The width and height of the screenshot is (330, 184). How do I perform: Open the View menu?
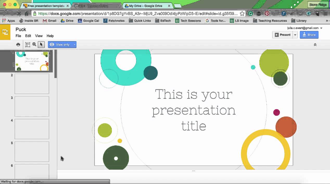(39, 36)
